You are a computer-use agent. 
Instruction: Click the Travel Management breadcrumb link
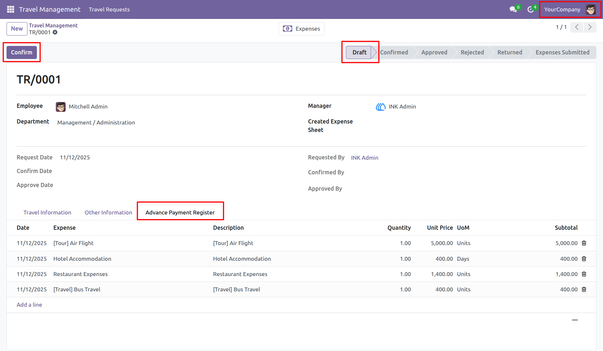point(53,25)
